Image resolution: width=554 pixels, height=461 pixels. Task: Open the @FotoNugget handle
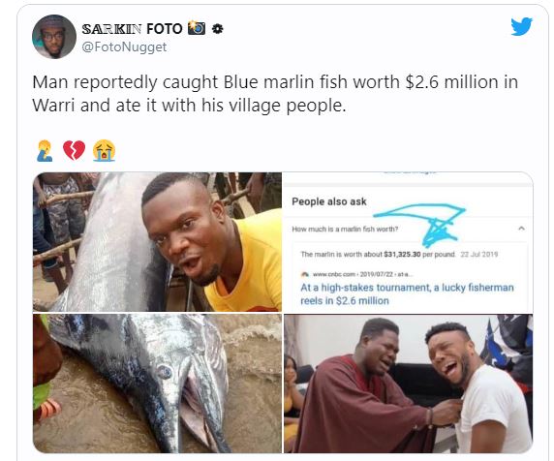124,47
